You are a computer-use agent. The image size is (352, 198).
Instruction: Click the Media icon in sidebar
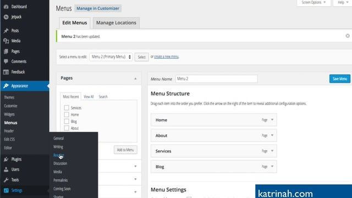pyautogui.click(x=6, y=41)
